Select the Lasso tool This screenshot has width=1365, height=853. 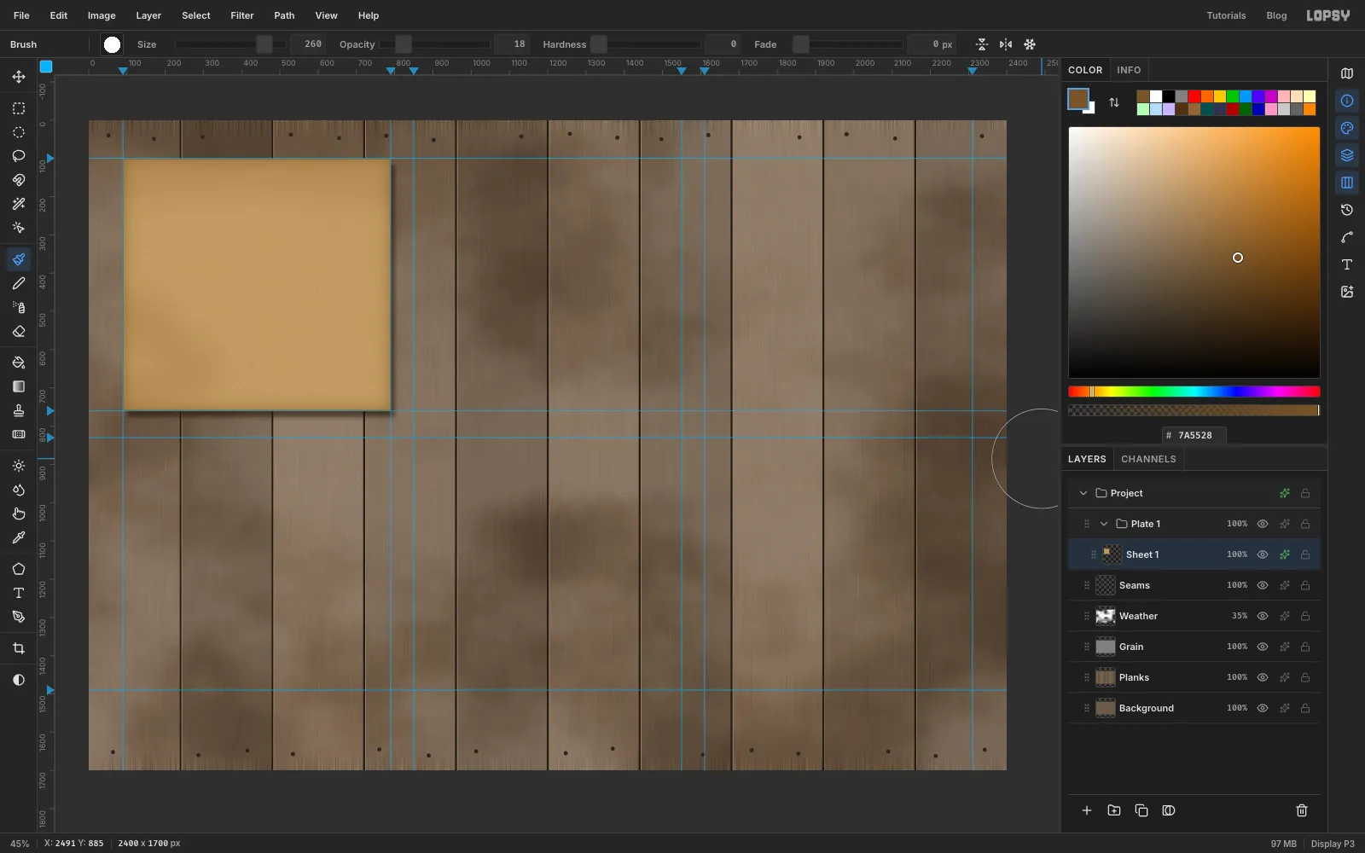tap(19, 156)
